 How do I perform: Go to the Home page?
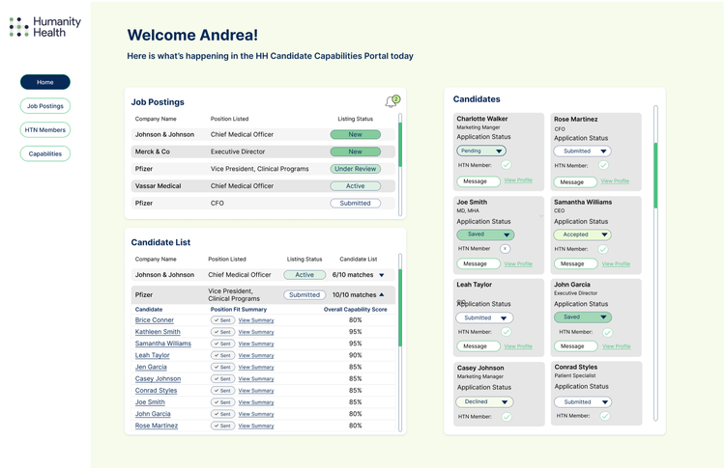pyautogui.click(x=45, y=82)
